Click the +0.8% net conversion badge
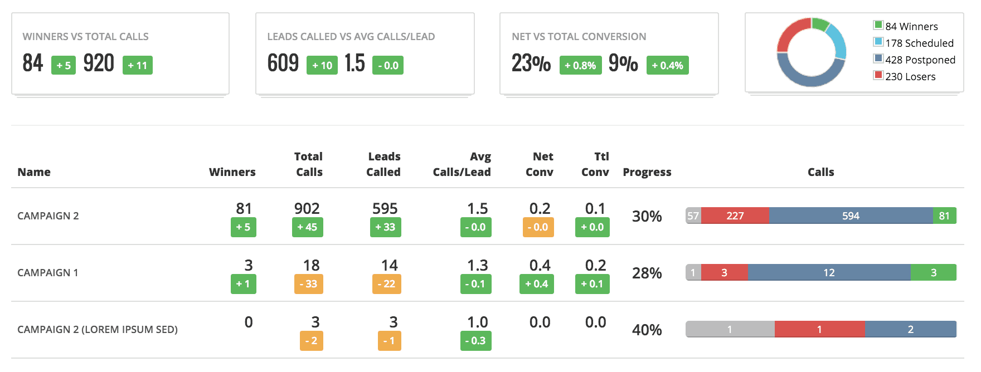The width and height of the screenshot is (981, 372). pyautogui.click(x=580, y=66)
